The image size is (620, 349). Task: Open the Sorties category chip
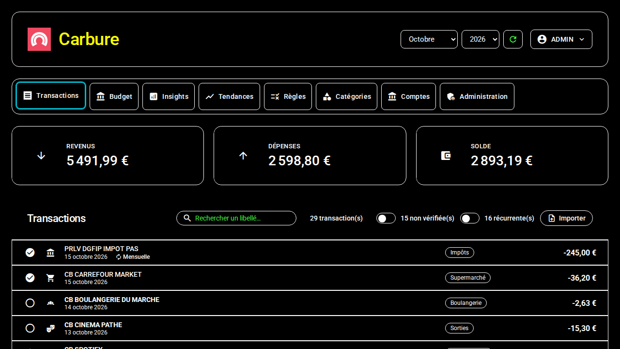point(459,328)
